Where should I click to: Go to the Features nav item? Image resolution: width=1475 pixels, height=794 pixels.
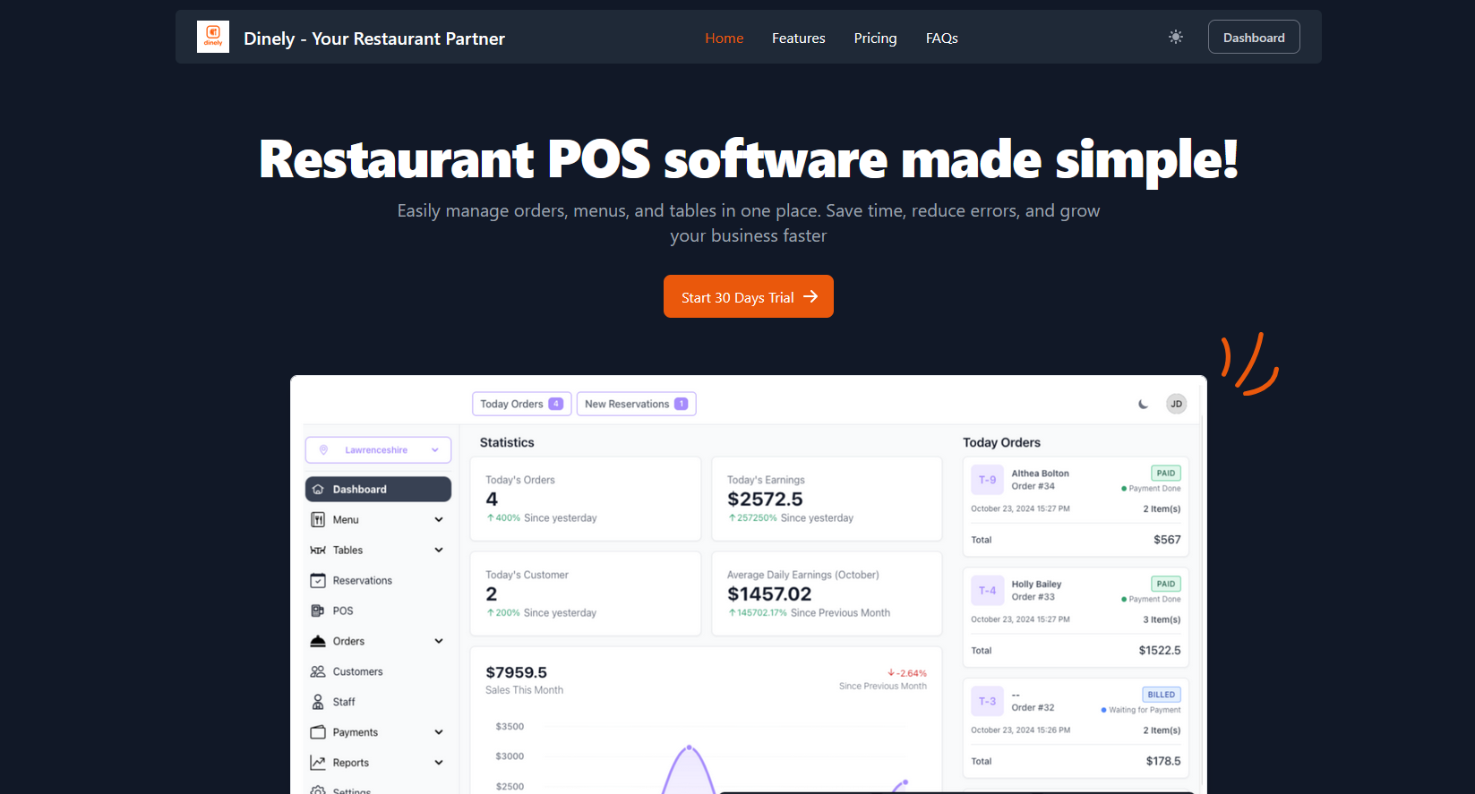point(798,38)
